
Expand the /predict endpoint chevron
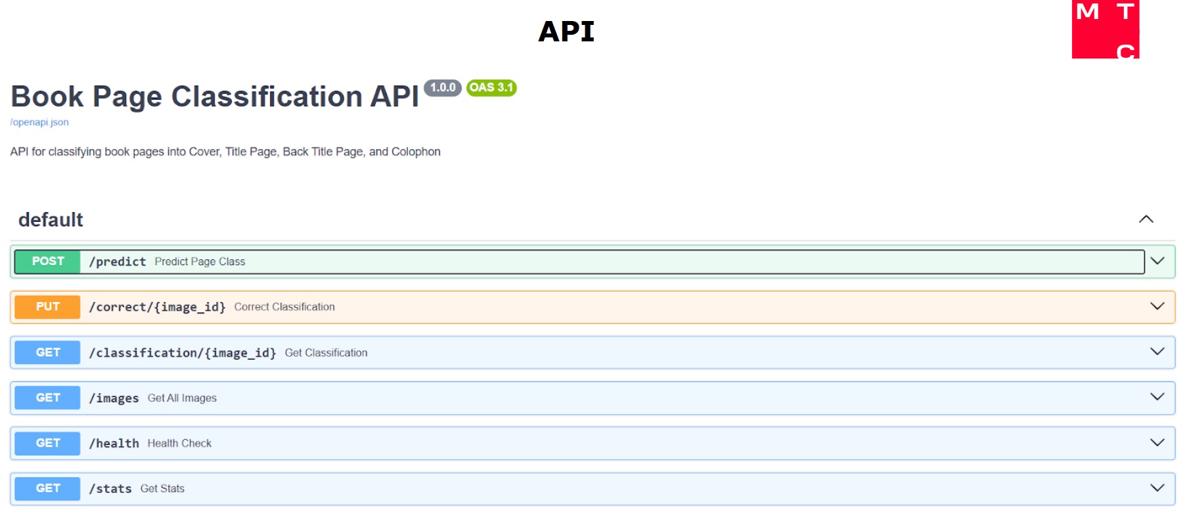point(1157,261)
